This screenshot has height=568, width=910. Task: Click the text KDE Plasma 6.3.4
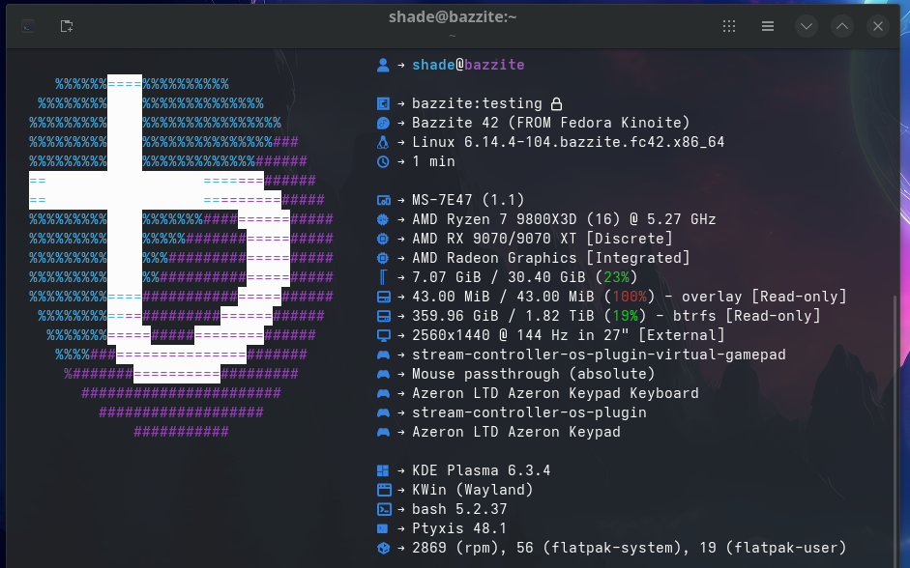click(482, 470)
